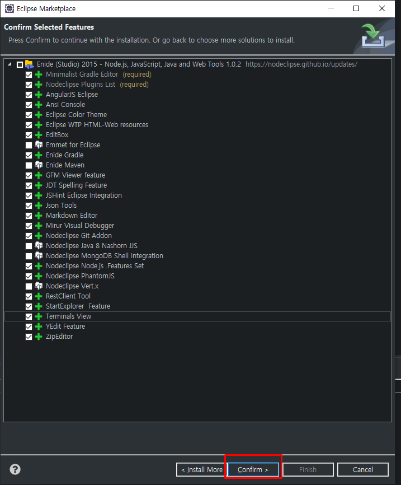Screen dimensions: 401x485
Task: Click green plus icon beside YEdit Feature
Action: point(39,327)
